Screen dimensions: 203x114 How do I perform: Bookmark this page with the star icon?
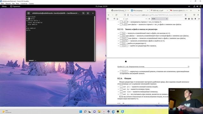click(x=186, y=15)
